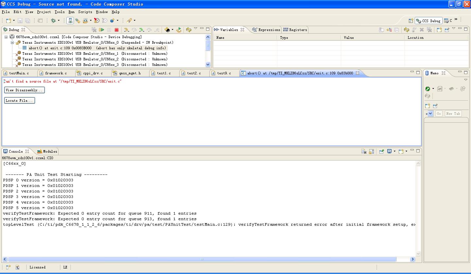Viewport: 471px width, 274px height.
Task: Click the red Terminate button
Action: coord(116,30)
